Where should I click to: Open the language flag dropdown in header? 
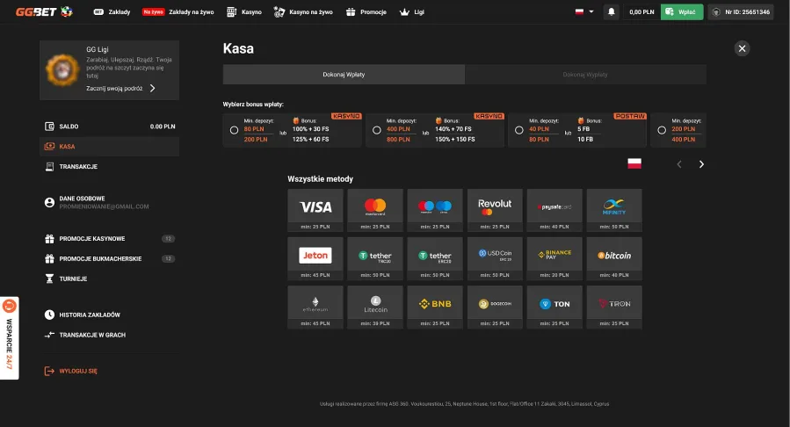pyautogui.click(x=584, y=11)
